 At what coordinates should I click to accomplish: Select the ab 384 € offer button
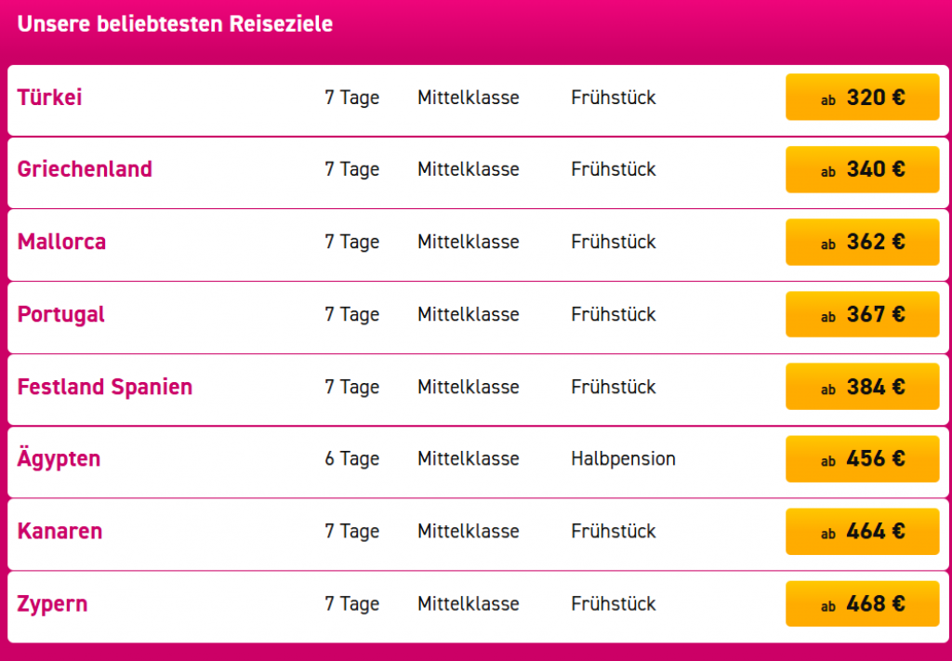click(x=862, y=387)
